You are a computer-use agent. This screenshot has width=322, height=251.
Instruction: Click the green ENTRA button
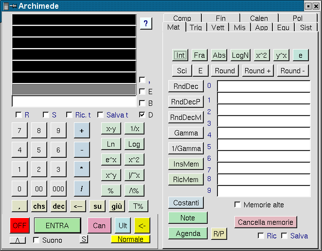tap(57, 225)
